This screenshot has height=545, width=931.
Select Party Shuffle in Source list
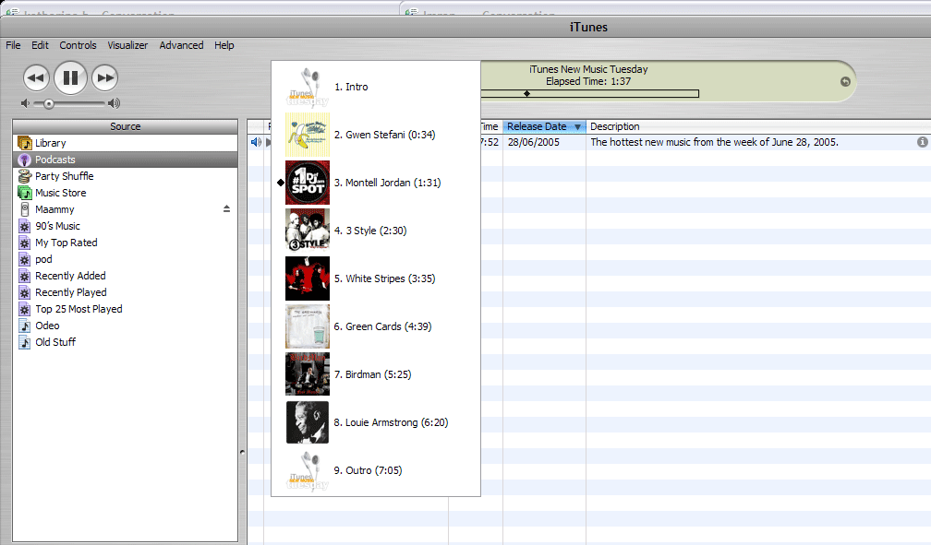tap(126, 176)
